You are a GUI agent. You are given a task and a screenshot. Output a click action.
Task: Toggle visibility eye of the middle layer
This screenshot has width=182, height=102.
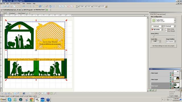tap(171, 79)
